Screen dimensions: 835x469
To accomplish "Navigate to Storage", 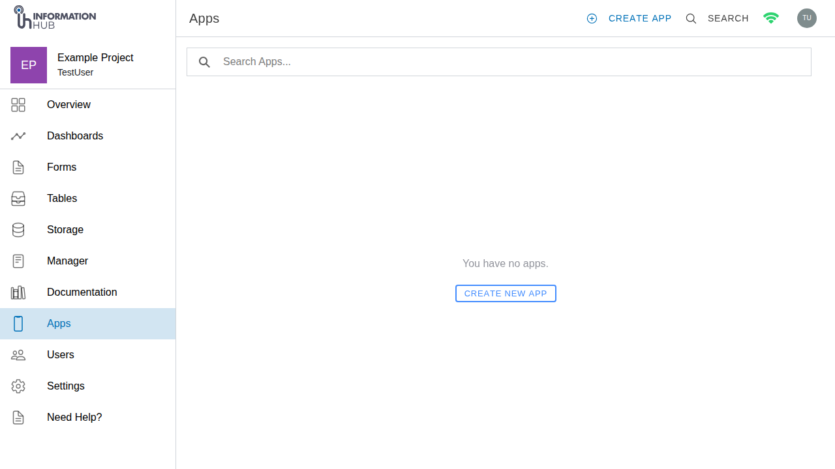I will point(88,230).
